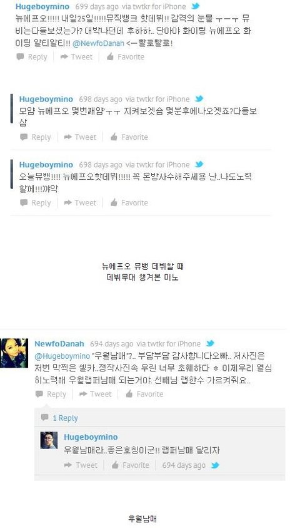Open NewfoDanah's profile picture
This screenshot has height=528, width=300.
pyautogui.click(x=14, y=353)
